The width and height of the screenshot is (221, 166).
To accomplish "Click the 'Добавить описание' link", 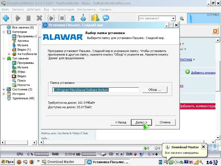I will pos(203,73).
